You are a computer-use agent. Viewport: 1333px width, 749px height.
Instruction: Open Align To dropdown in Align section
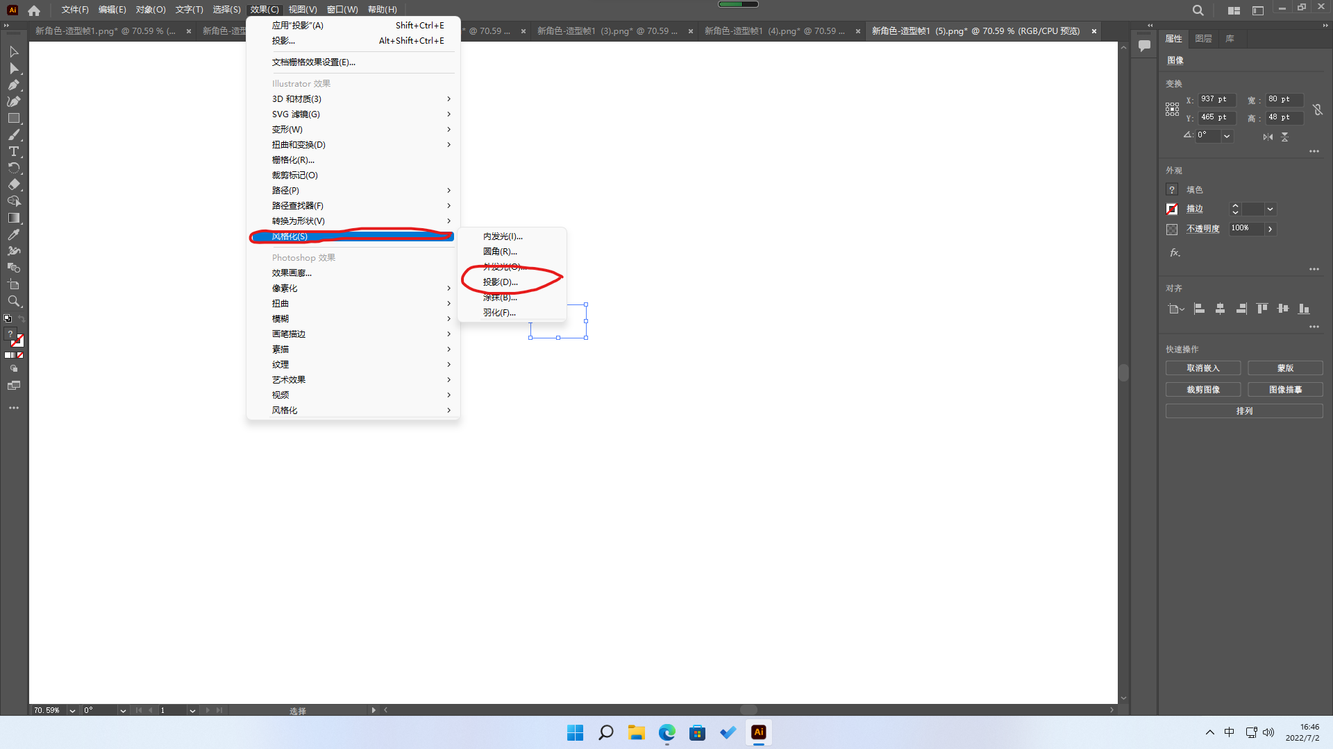tap(1175, 309)
